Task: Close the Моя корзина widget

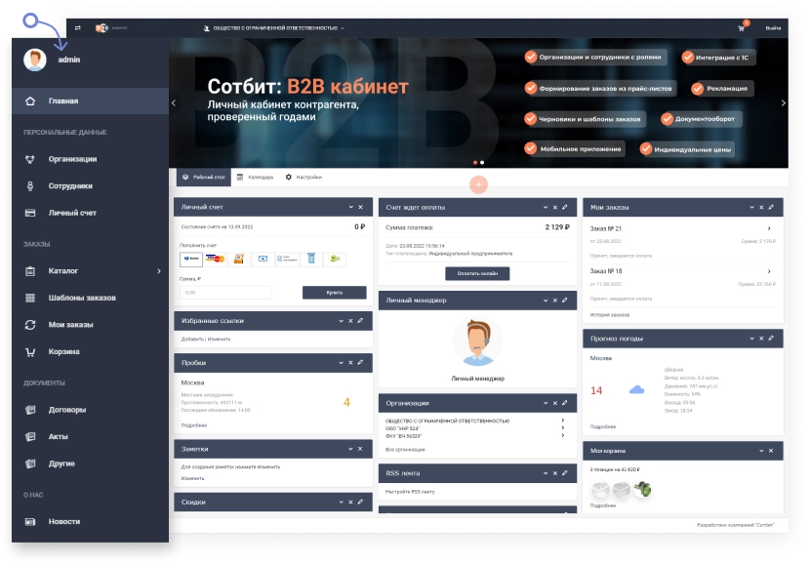Action: [771, 451]
